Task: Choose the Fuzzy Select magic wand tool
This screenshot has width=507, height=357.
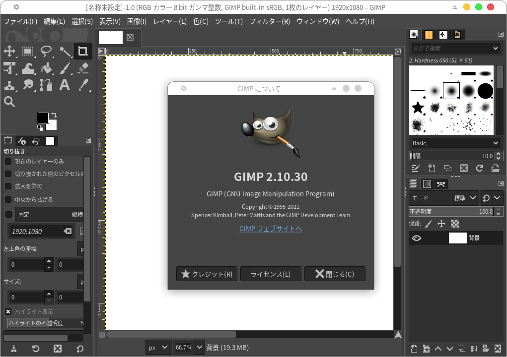Action: pos(65,51)
